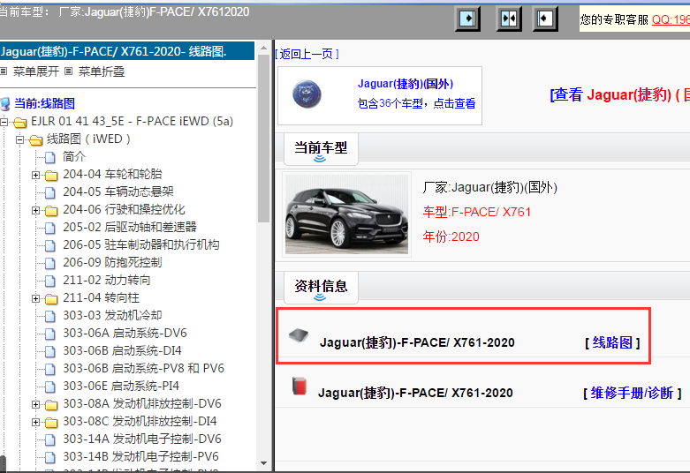
Task: Expand the 204-06 行驶和操控优化 node
Action: 35,210
